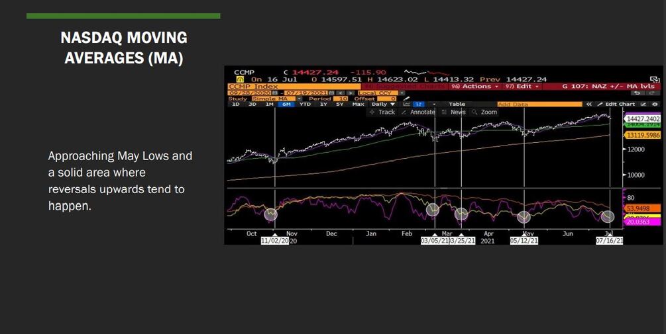Screen dimensions: 666x334
Task: Click the slide title "NASDAQ MOVING AVERAGES (MA)"
Action: [x=124, y=48]
